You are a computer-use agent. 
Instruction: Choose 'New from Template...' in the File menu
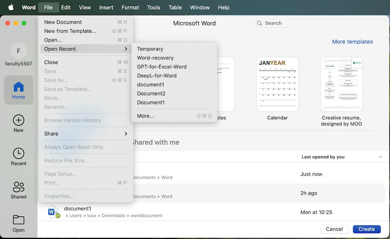(x=70, y=31)
